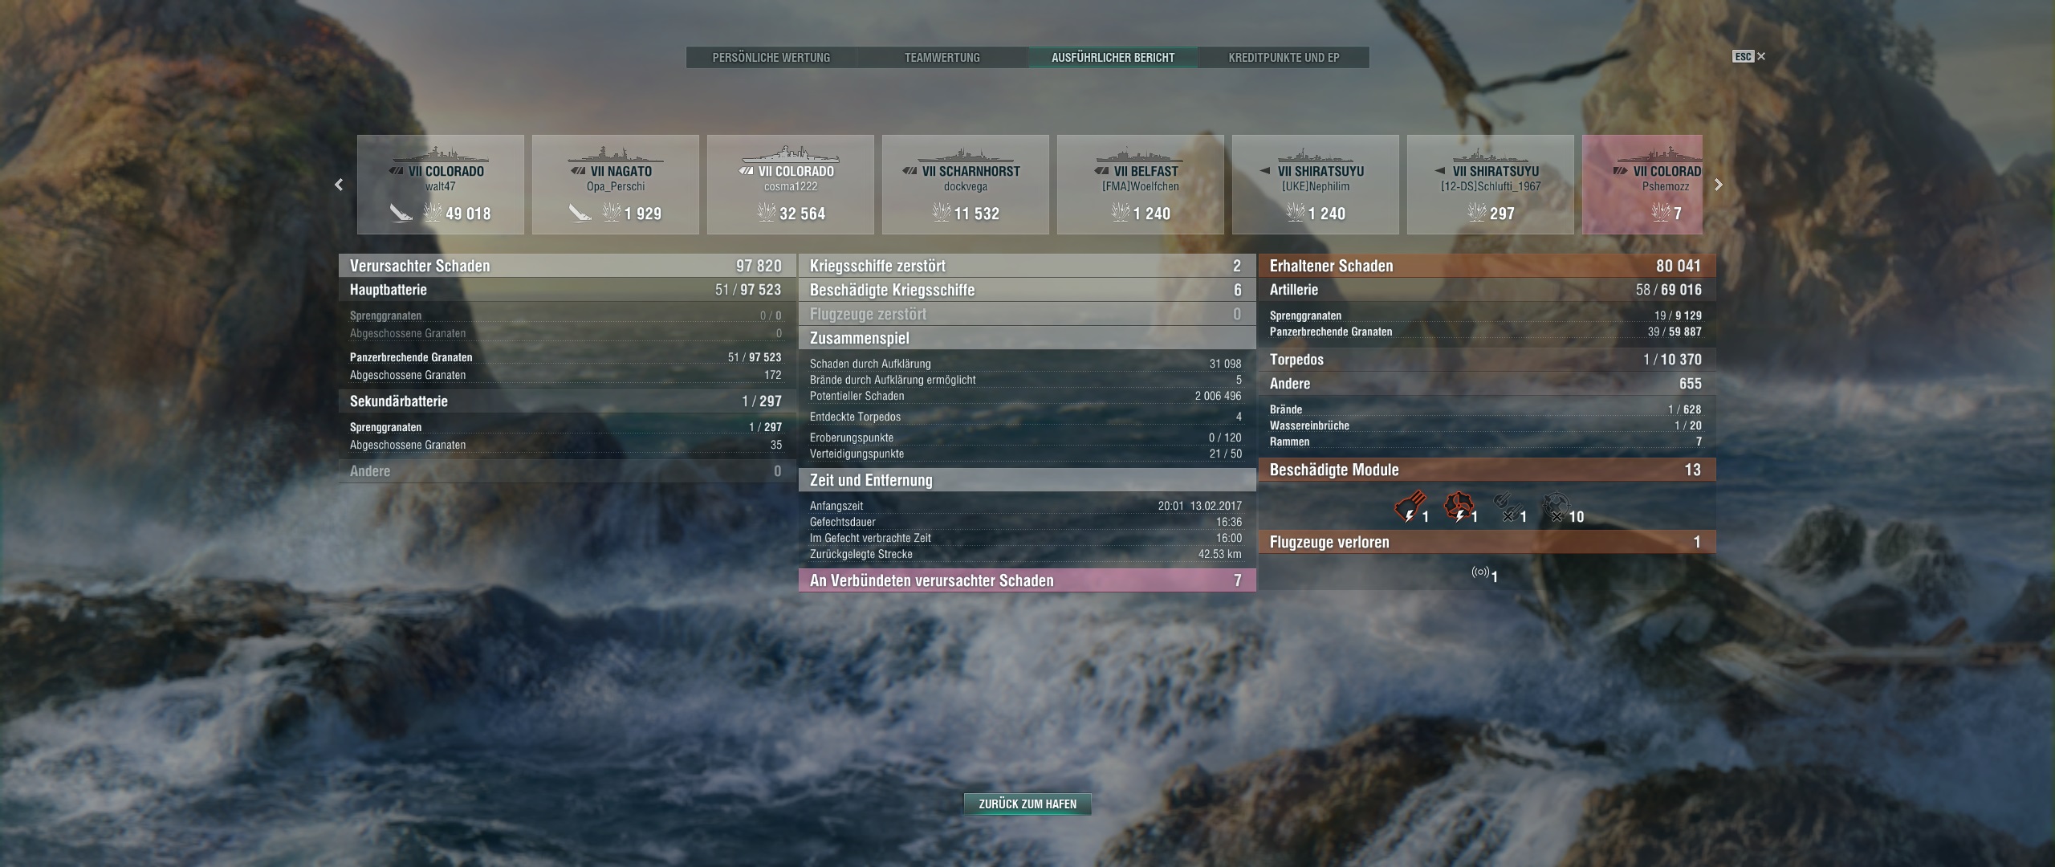This screenshot has width=2055, height=867.
Task: Select the Ausführlicher Bericht tab
Action: coord(1113,58)
